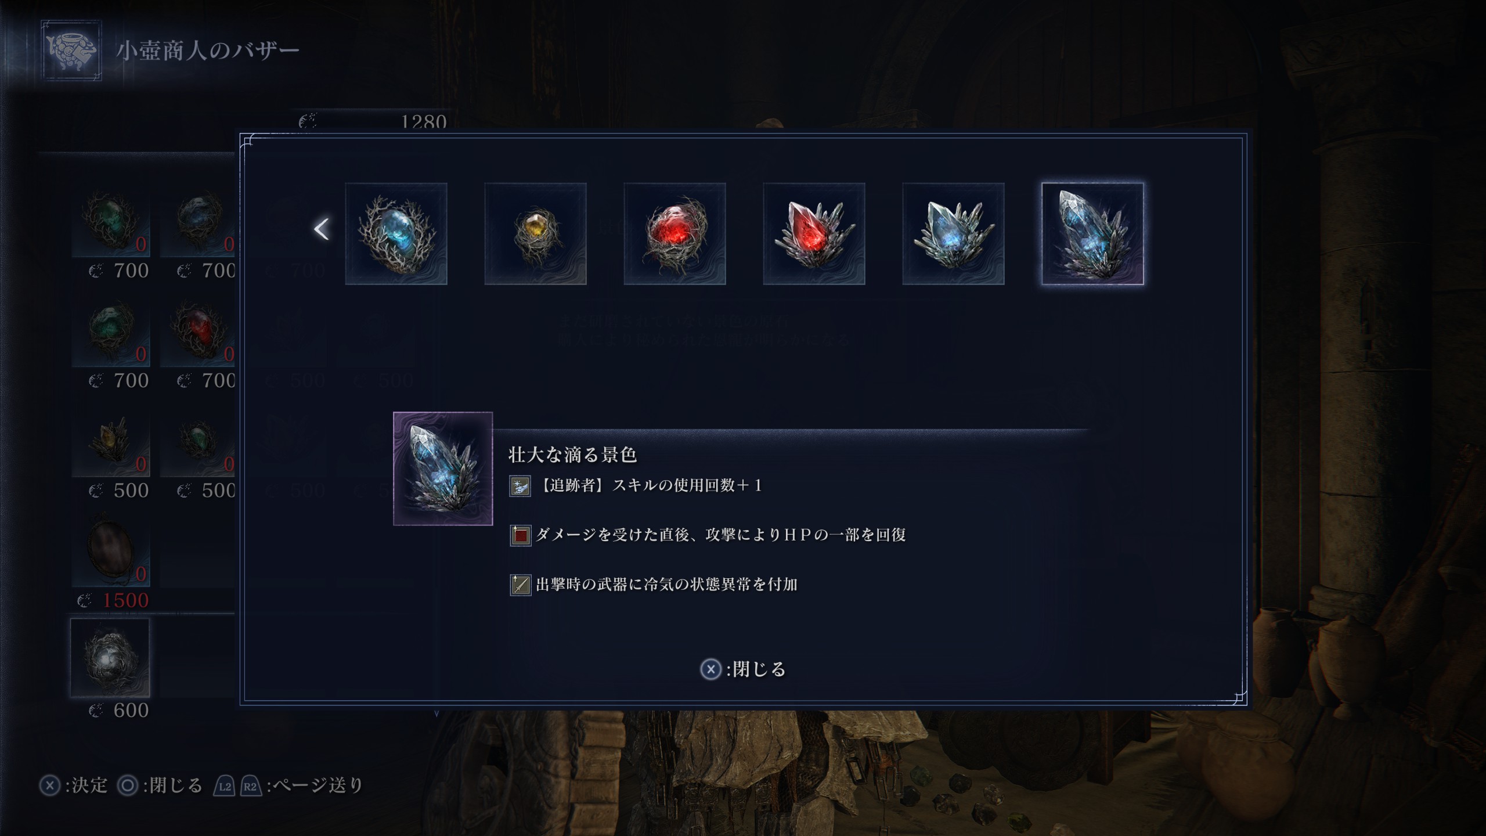The width and height of the screenshot is (1486, 836).
Task: Select the 600-cost grey orb shop item
Action: (110, 658)
